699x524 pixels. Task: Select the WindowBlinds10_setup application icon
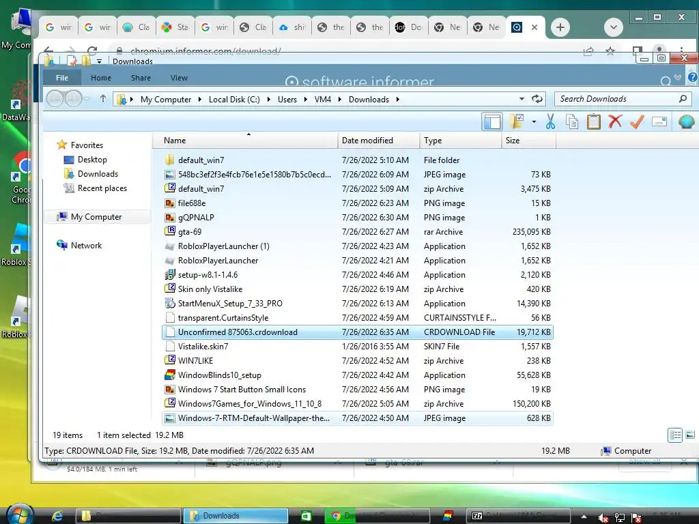point(169,375)
